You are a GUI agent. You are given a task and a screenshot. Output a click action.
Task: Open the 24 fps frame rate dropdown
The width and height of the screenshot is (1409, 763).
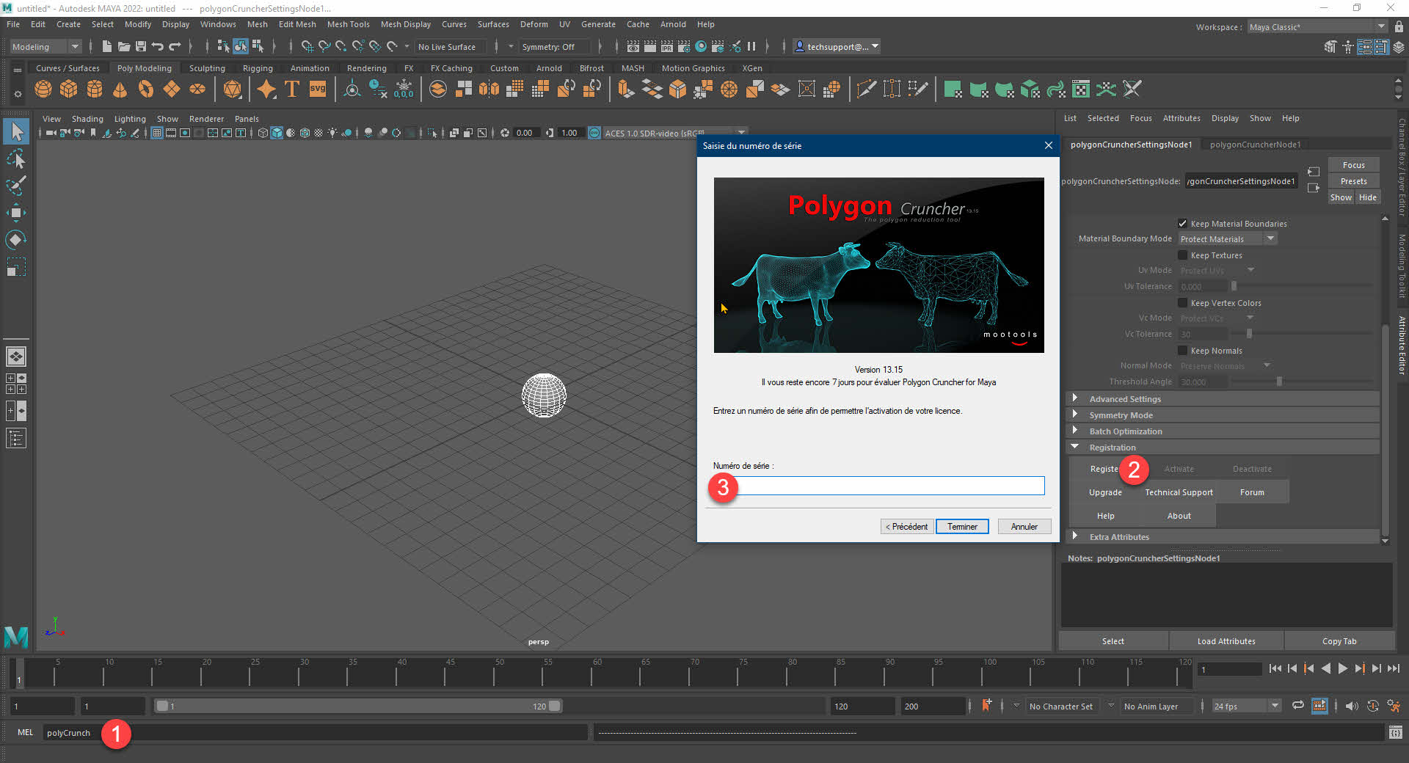(x=1246, y=706)
